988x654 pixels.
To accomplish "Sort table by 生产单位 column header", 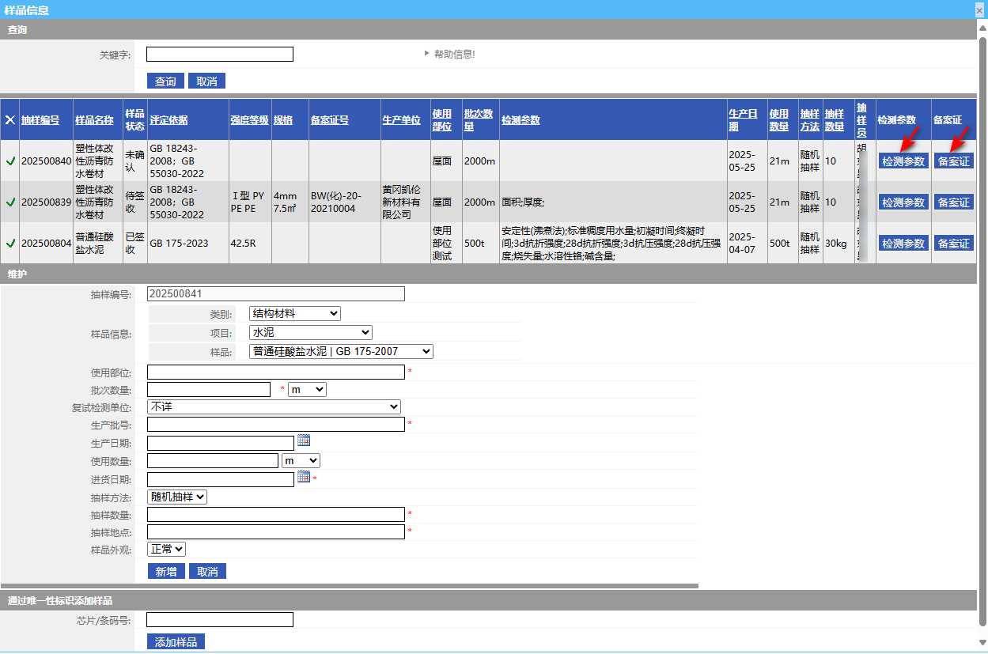I will click(400, 120).
